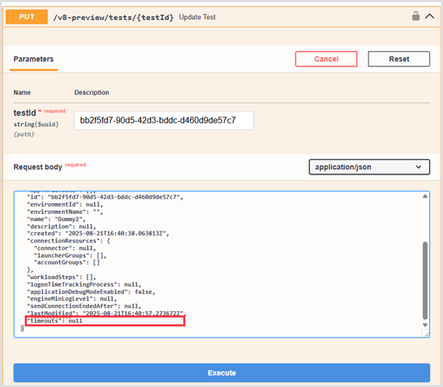
Task: Click the "lastModified" timestamp line
Action: tap(105, 313)
